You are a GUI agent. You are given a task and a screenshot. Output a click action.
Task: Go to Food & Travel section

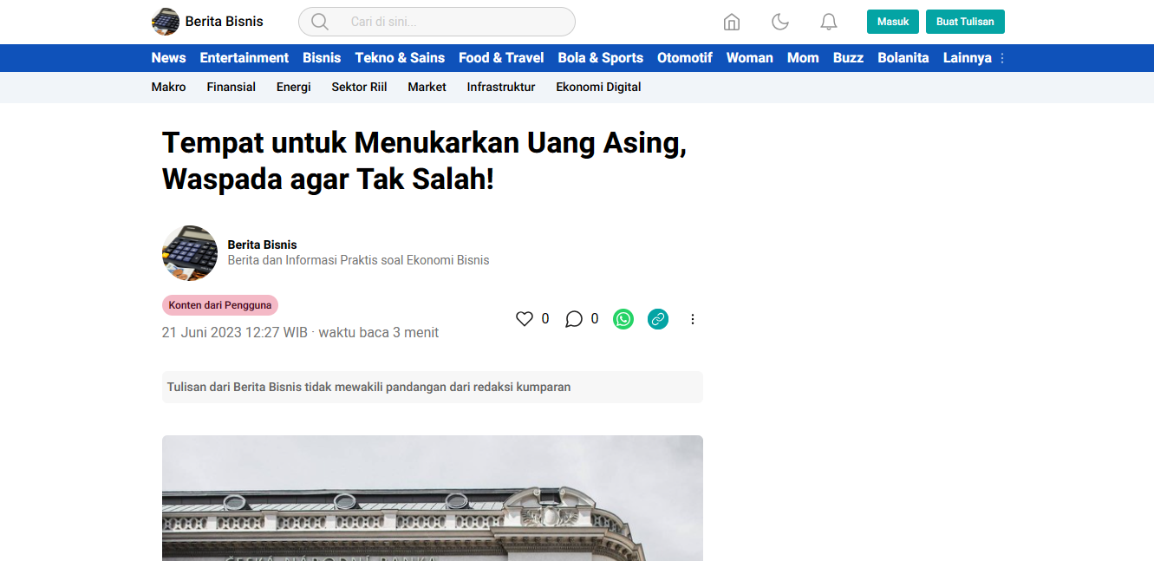pos(501,58)
